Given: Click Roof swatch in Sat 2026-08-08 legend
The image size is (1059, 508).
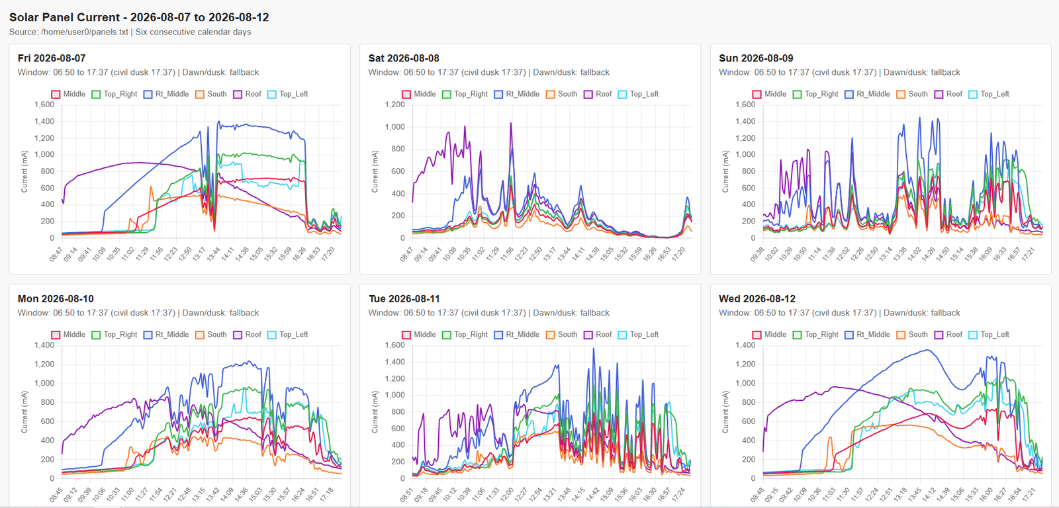Looking at the screenshot, I should [588, 95].
